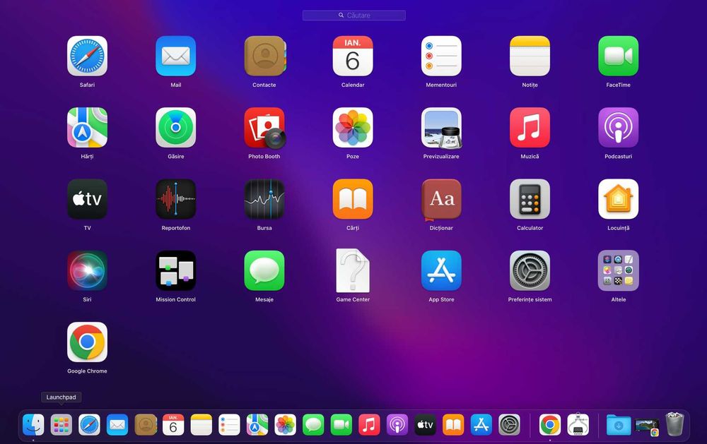Open FaceTime from the Dock

pyautogui.click(x=341, y=425)
